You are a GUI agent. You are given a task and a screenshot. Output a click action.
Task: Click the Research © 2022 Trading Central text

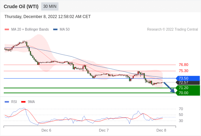click(x=172, y=30)
